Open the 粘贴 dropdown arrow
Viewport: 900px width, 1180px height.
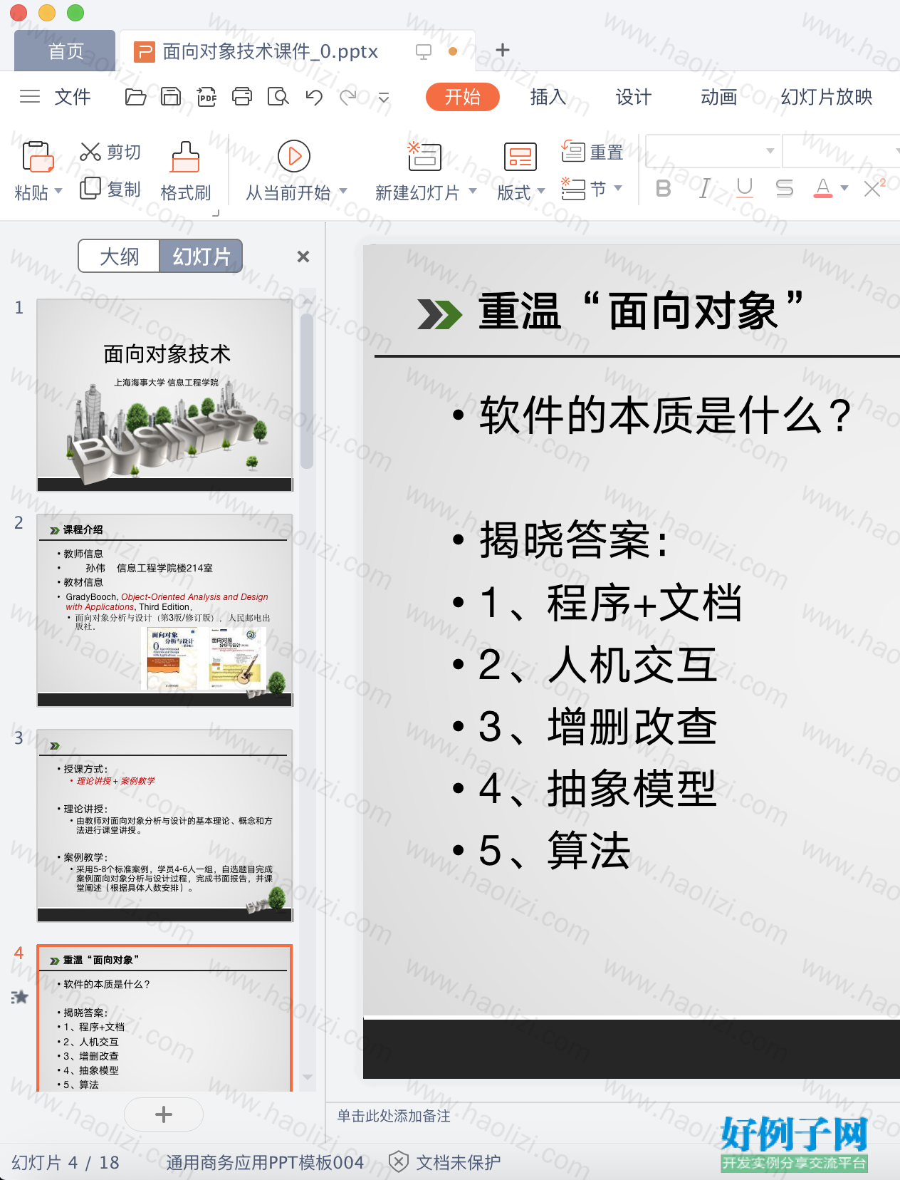click(x=58, y=191)
